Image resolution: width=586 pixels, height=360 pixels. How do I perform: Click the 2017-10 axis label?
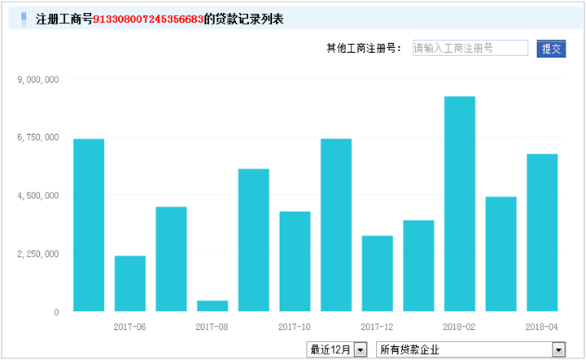(295, 327)
